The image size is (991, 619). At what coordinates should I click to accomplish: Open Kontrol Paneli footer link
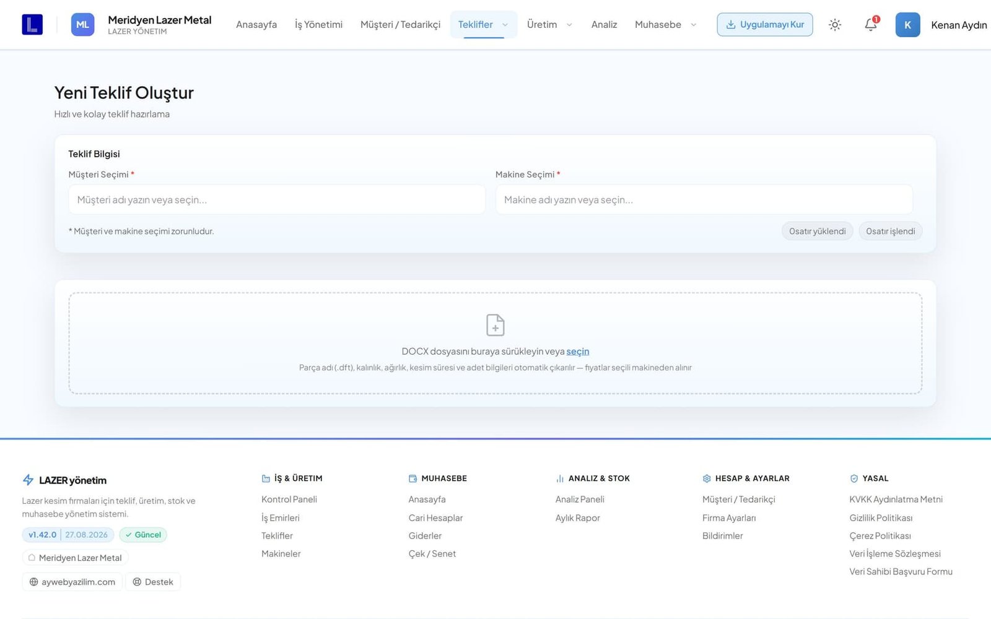(289, 500)
